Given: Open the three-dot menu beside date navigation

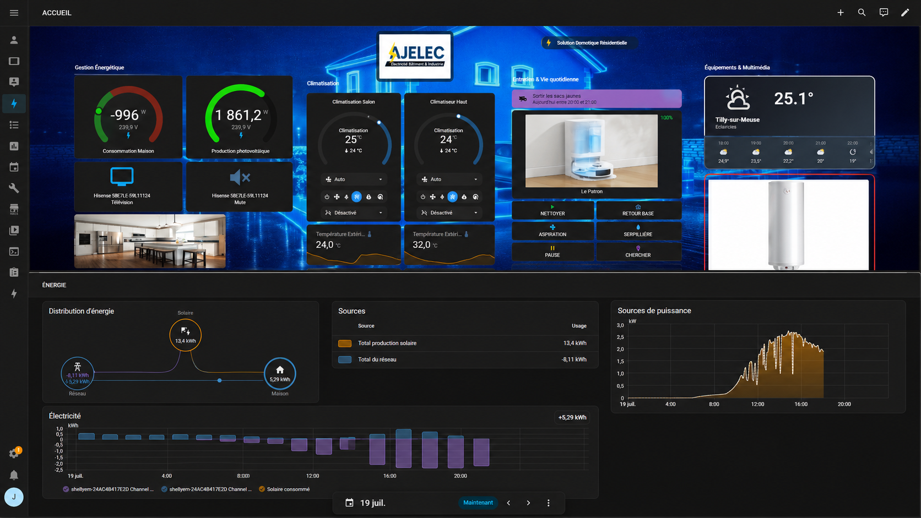Looking at the screenshot, I should 548,503.
